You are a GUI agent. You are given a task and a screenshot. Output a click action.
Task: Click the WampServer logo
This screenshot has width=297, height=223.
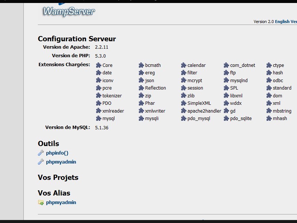pos(69,11)
